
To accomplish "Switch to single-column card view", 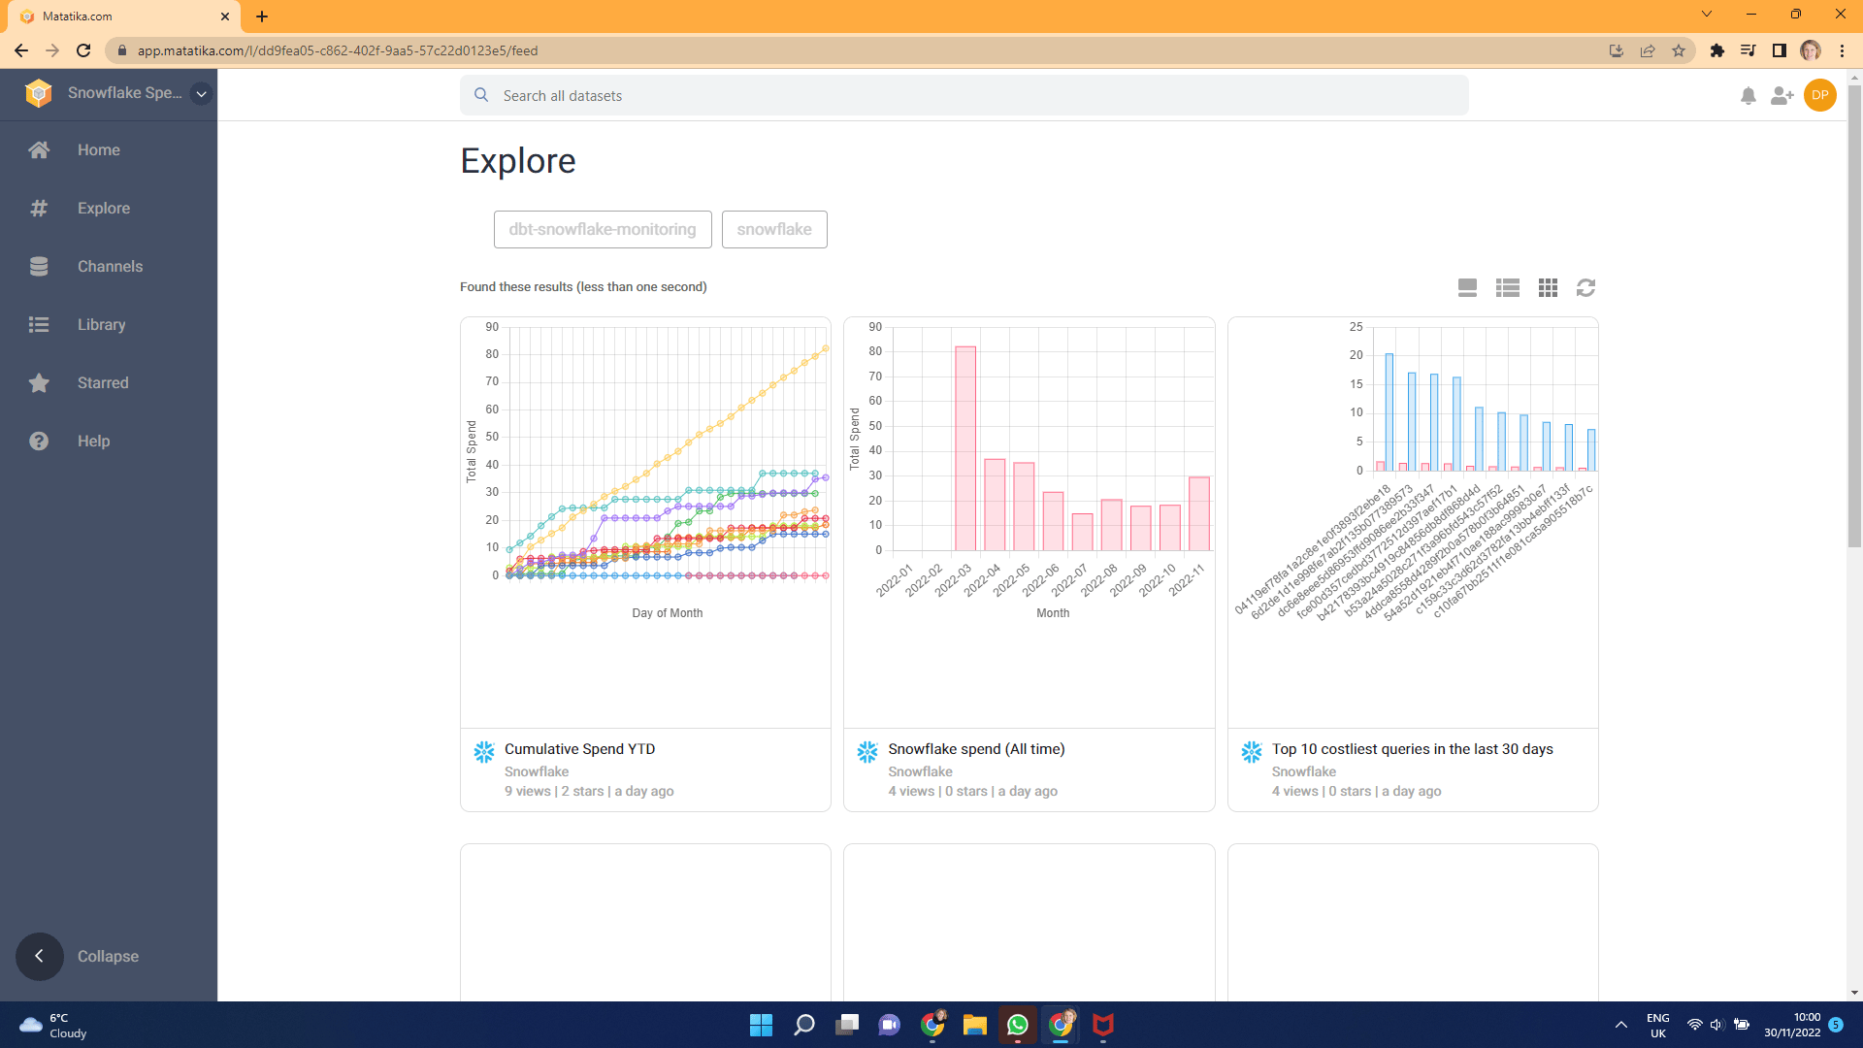I will tap(1467, 287).
